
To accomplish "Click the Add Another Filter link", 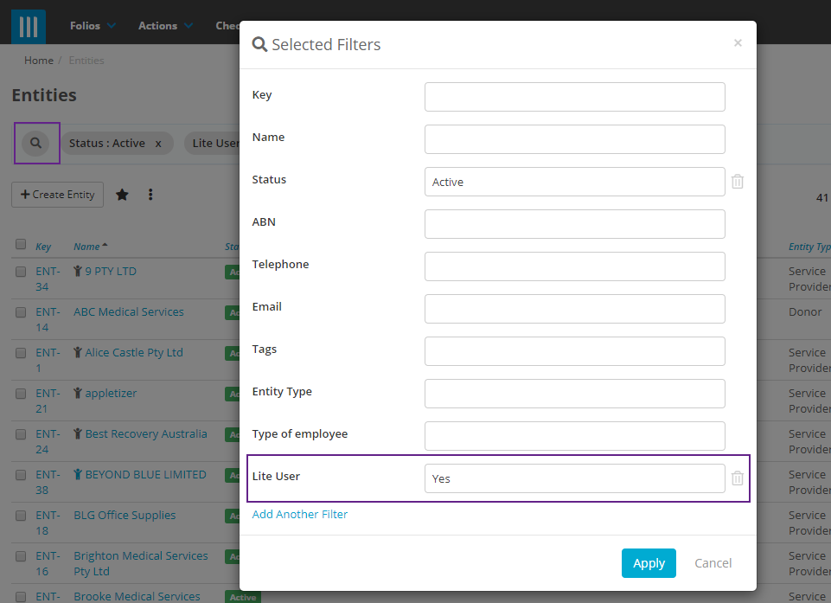I will coord(299,514).
